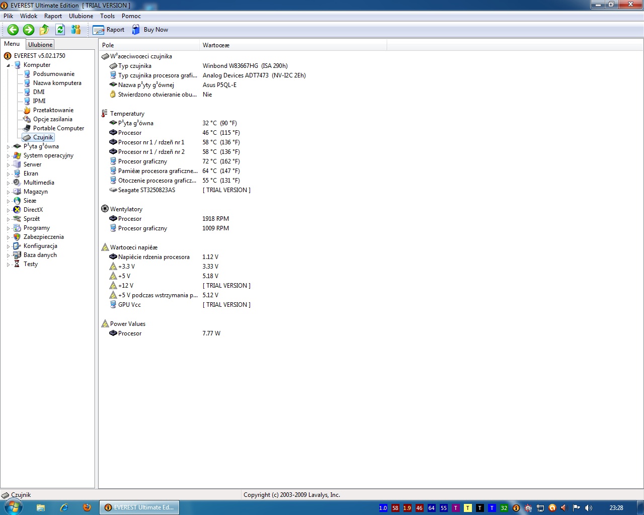Expand the Ekran node
Viewport: 644px width, 515px height.
pos(9,174)
